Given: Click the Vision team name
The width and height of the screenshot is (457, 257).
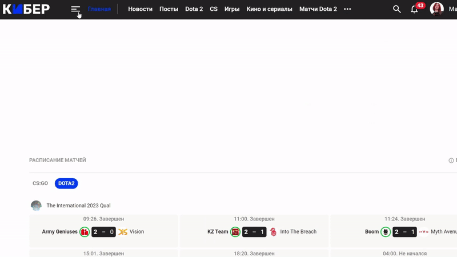Looking at the screenshot, I should point(137,232).
